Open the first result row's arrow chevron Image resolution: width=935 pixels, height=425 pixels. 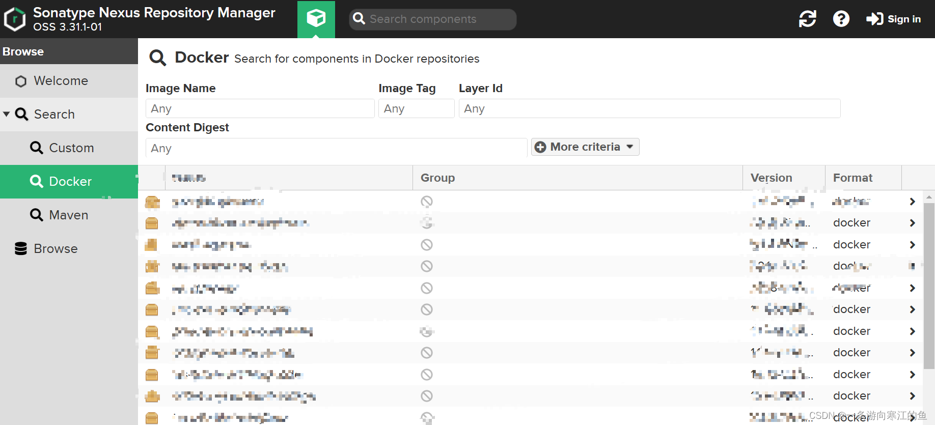tap(912, 202)
